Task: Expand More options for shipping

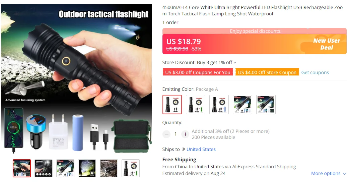Action: [329, 173]
